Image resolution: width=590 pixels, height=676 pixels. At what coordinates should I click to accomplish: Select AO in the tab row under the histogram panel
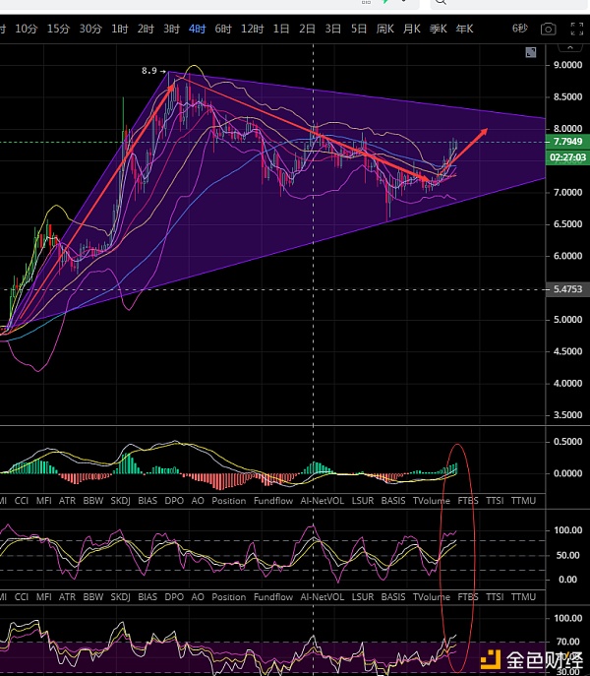point(198,501)
